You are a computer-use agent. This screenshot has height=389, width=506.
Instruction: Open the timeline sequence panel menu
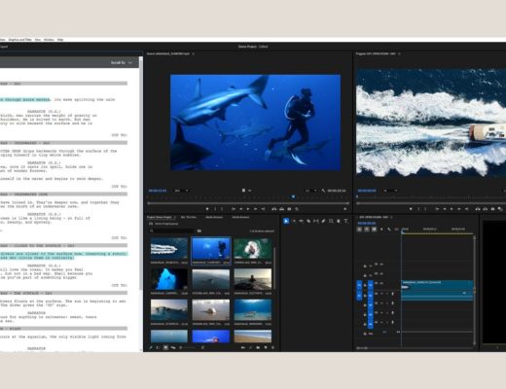coord(391,217)
